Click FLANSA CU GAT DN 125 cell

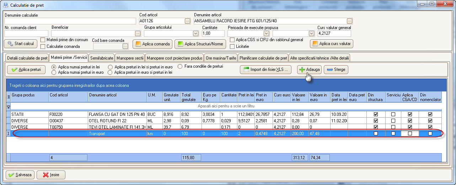[x=117, y=114]
